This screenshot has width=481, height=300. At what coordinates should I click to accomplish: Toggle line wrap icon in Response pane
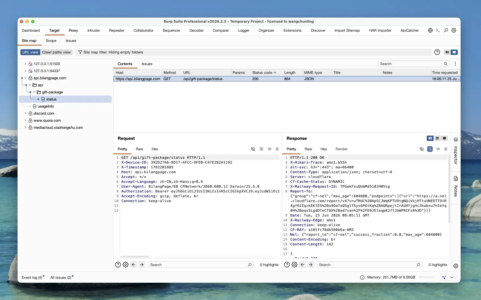click(x=430, y=149)
